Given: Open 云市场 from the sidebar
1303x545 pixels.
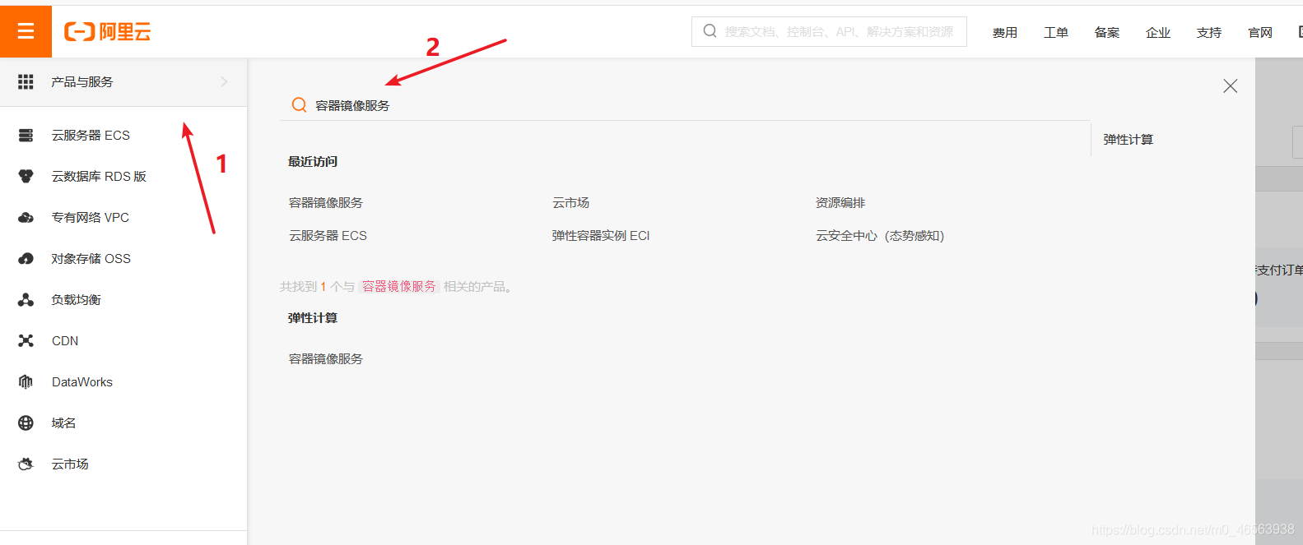Looking at the screenshot, I should click(x=70, y=464).
